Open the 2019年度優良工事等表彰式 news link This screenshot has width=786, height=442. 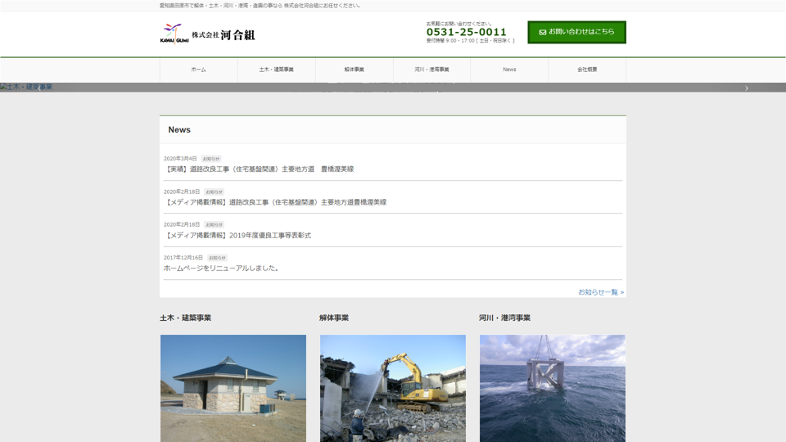click(x=237, y=236)
